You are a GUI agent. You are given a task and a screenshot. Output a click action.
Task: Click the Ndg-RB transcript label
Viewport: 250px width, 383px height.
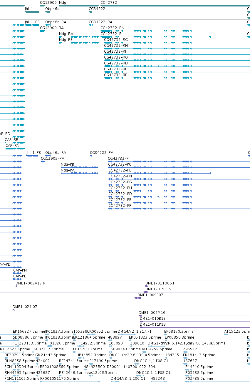(66, 40)
